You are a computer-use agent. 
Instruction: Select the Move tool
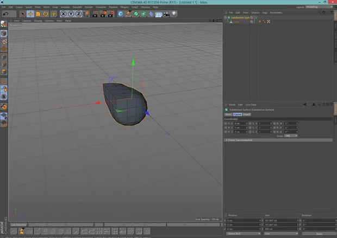pos(30,14)
